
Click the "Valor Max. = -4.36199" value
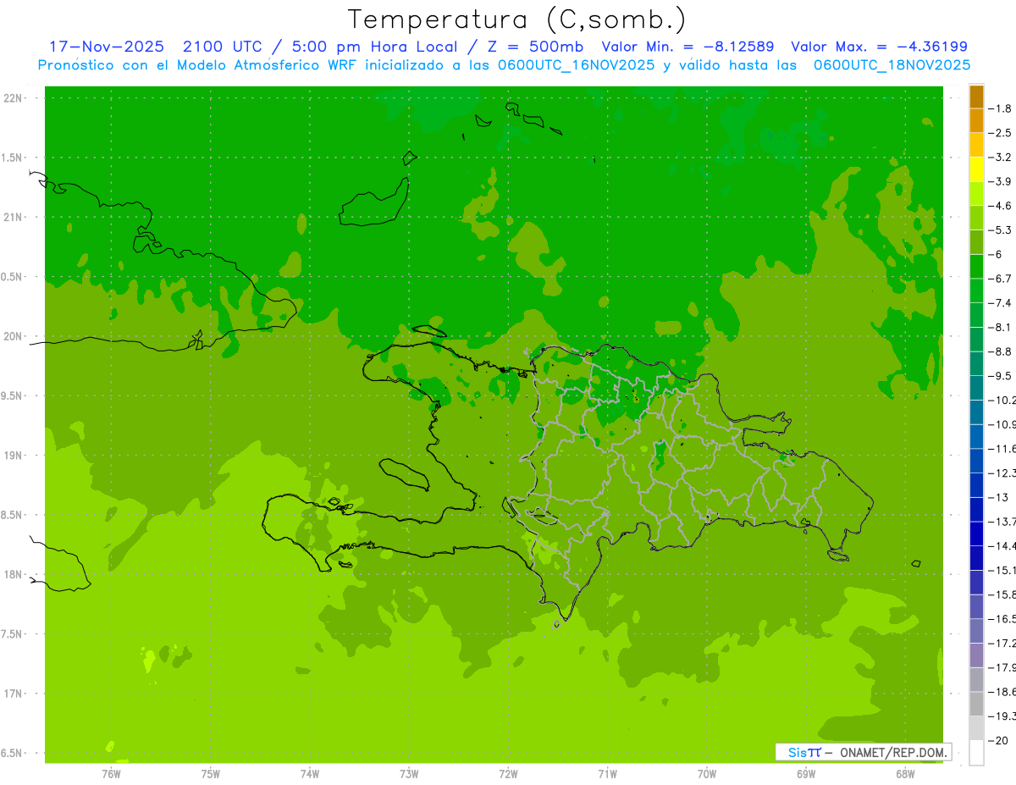point(879,47)
